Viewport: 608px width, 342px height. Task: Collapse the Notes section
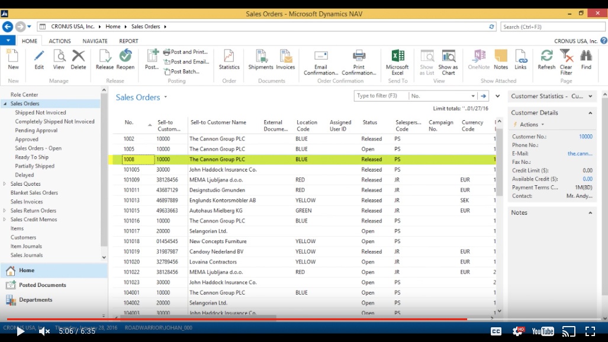590,213
